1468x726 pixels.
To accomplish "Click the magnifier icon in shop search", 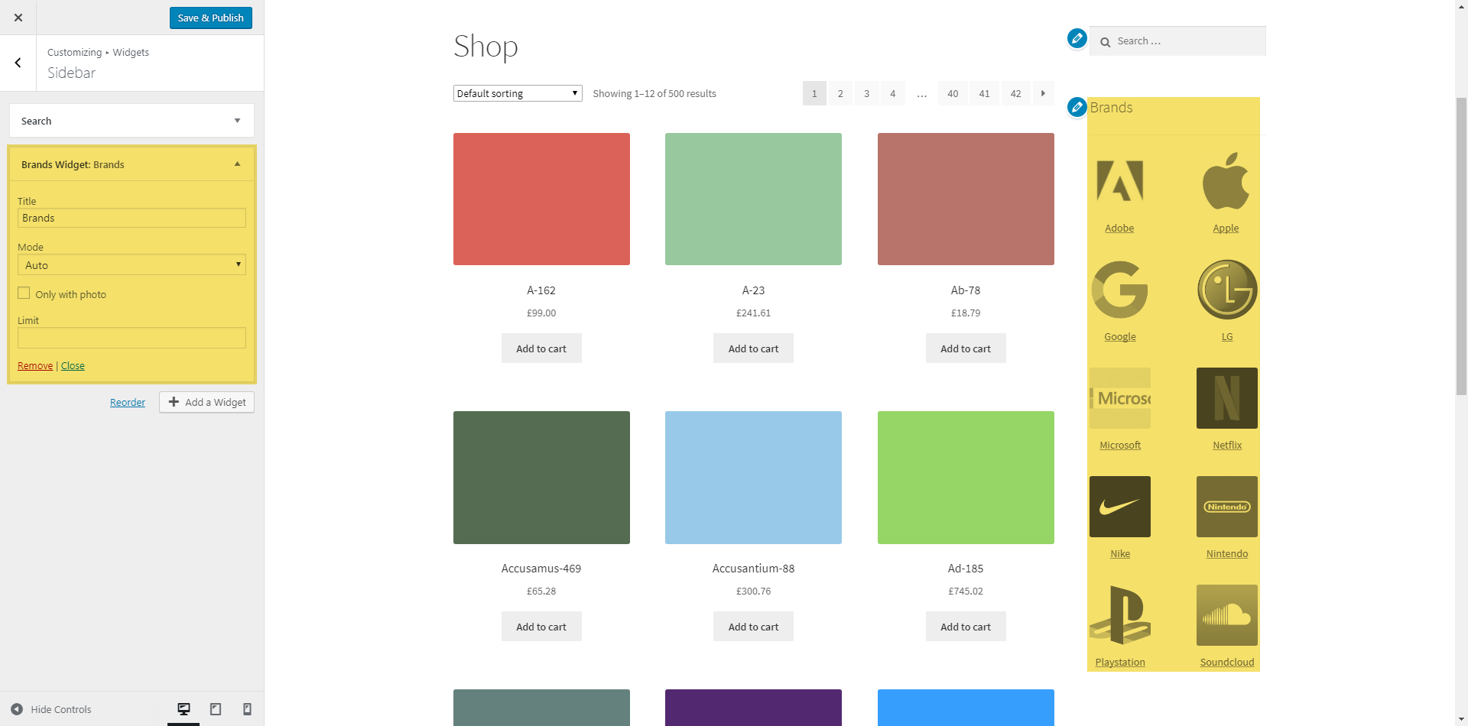I will click(1105, 42).
